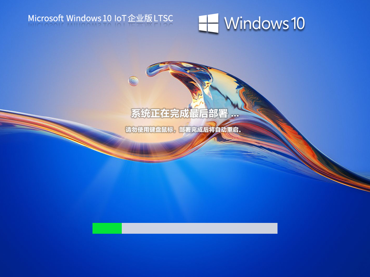Click where the green fill meets the gray track

(122, 228)
